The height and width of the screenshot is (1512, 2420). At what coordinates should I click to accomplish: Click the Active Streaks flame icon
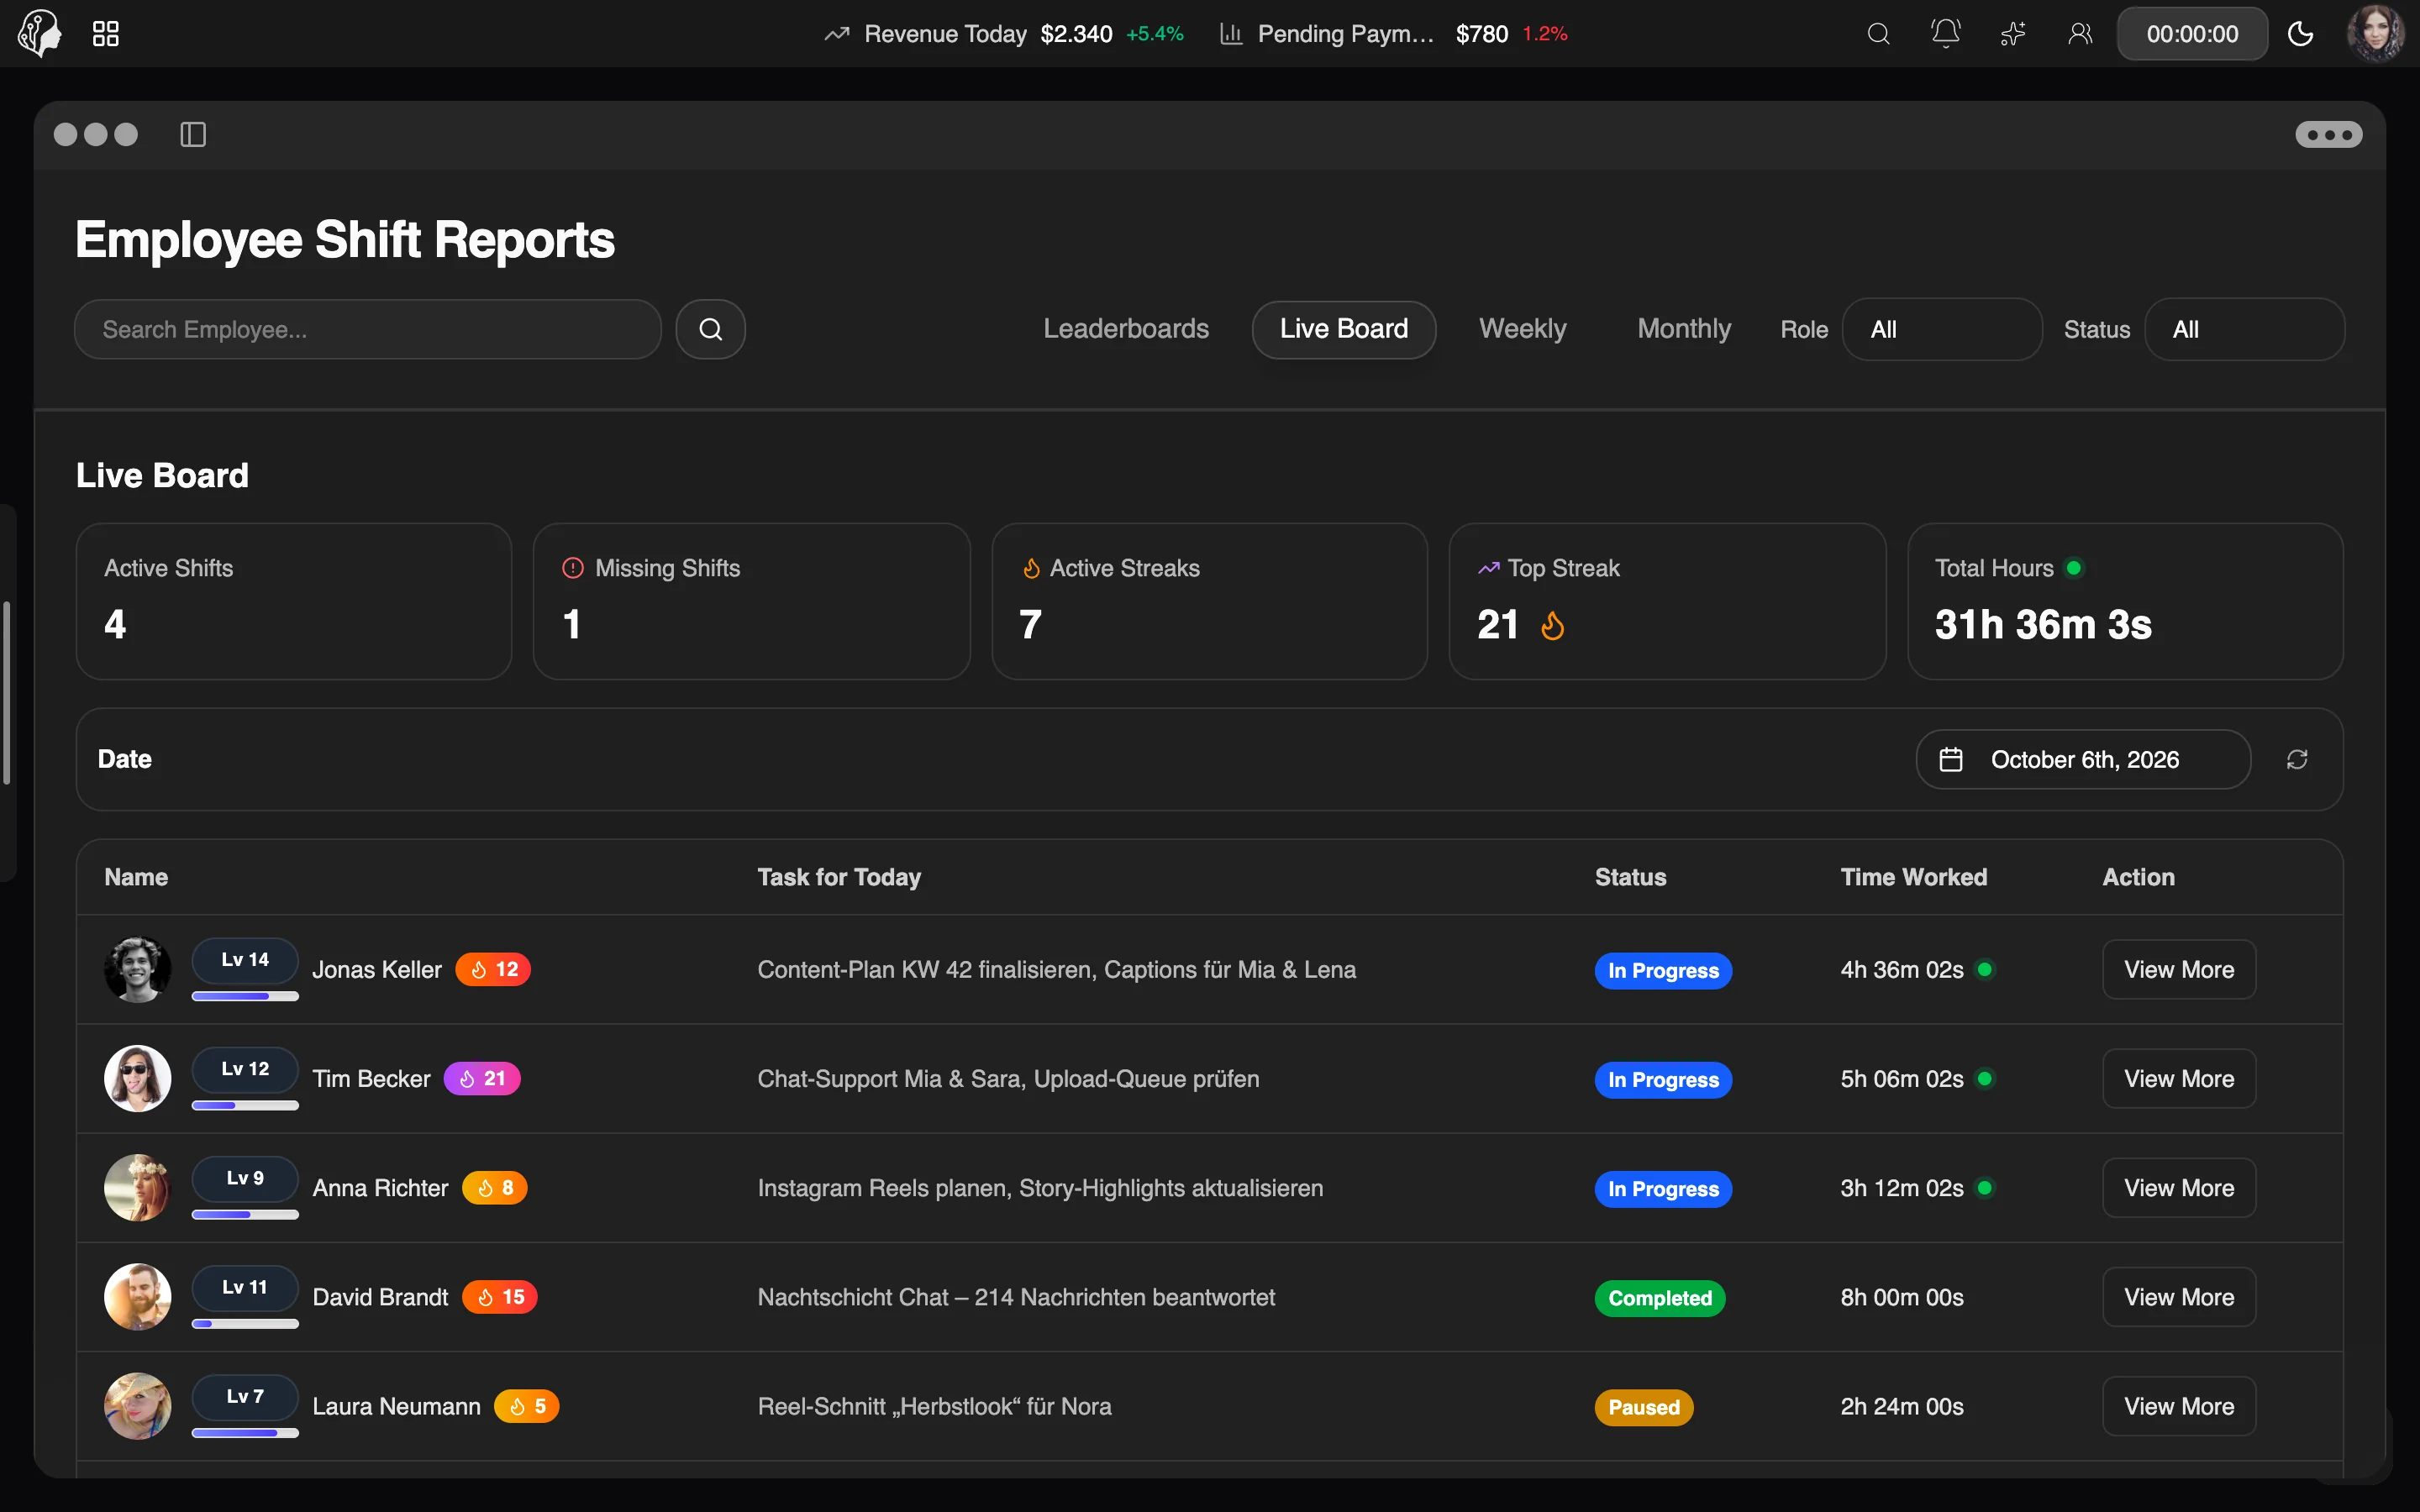pyautogui.click(x=1031, y=568)
